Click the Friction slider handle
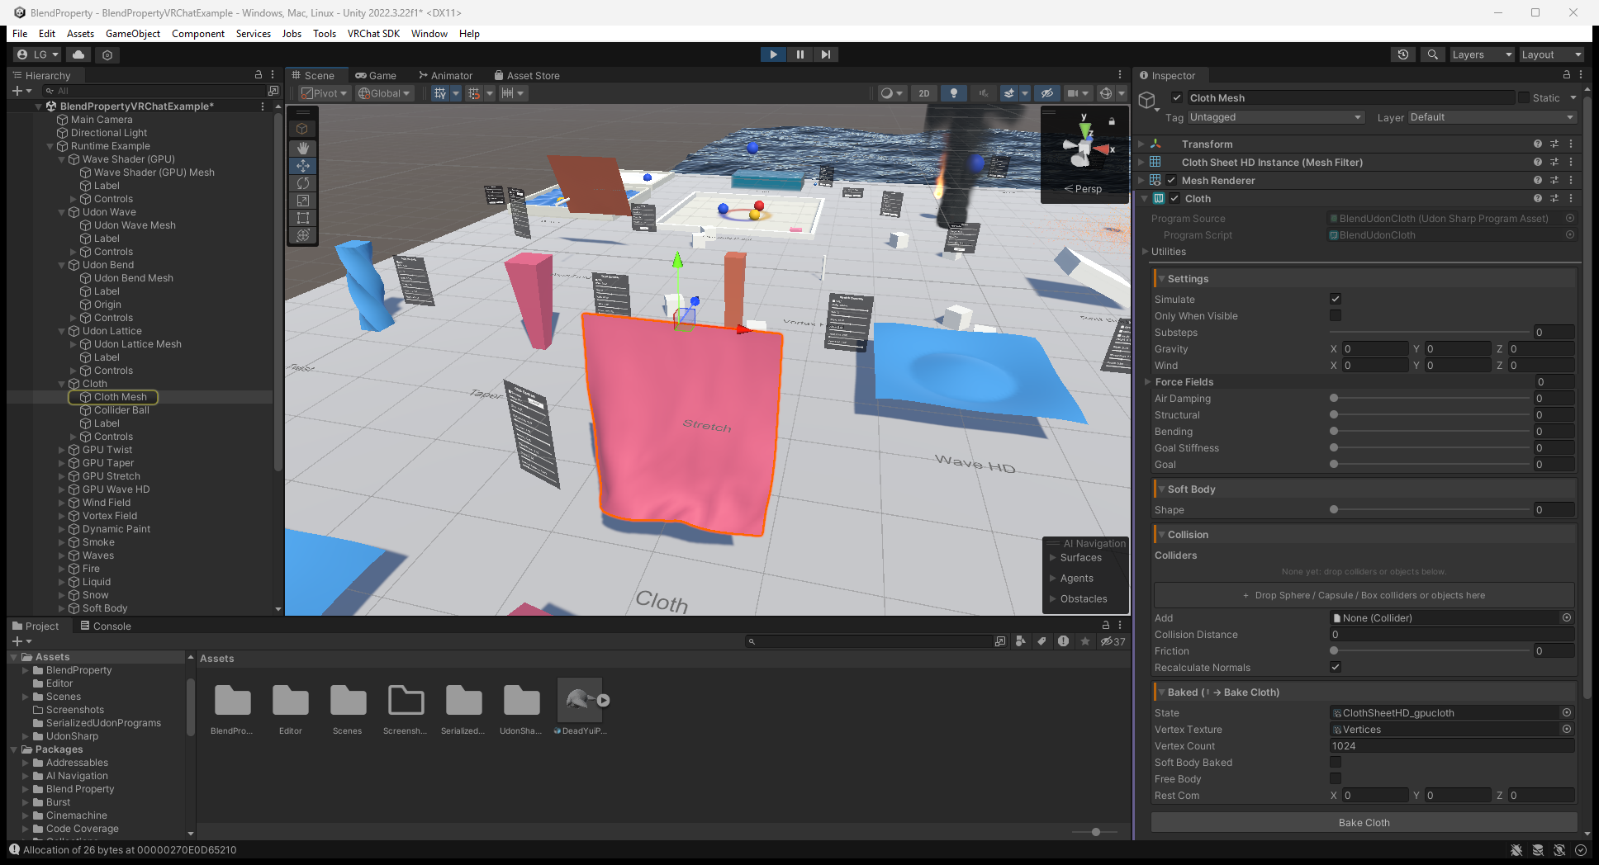The width and height of the screenshot is (1599, 865). [1334, 650]
